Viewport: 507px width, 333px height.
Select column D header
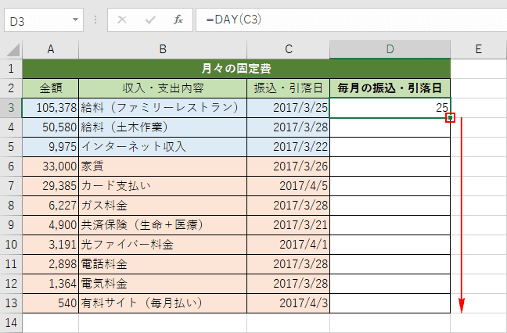pyautogui.click(x=390, y=49)
